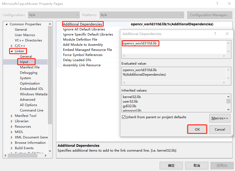Select kernel32.lib in Inherited values
The image size is (235, 171).
click(x=132, y=97)
